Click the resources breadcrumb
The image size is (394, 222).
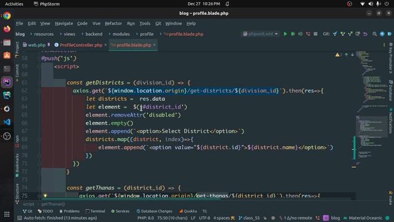44,34
